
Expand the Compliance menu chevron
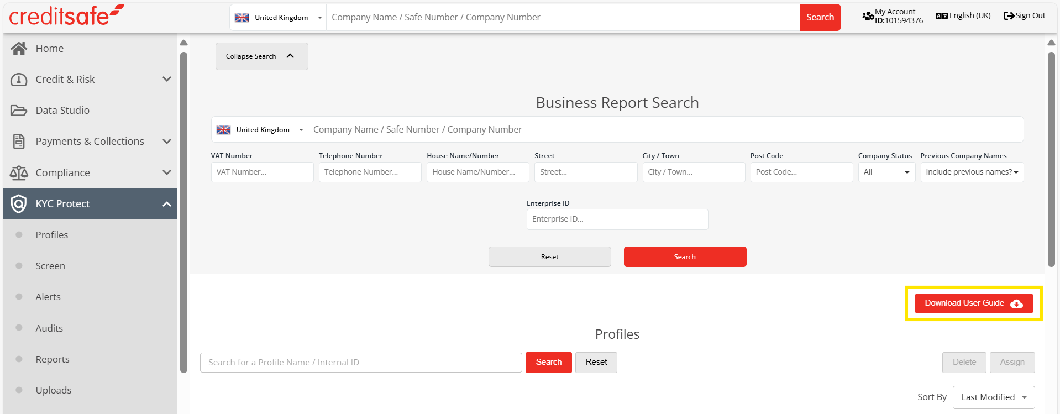click(x=167, y=173)
